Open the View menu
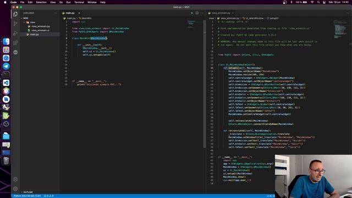This screenshot has height=198, width=352. point(53,2)
